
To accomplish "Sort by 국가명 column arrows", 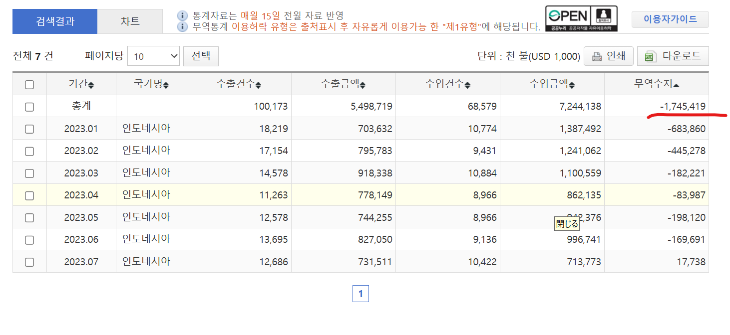I will pos(166,85).
